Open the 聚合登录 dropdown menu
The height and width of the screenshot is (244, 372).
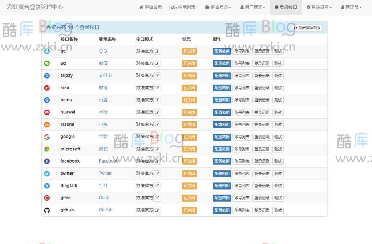tap(218, 7)
